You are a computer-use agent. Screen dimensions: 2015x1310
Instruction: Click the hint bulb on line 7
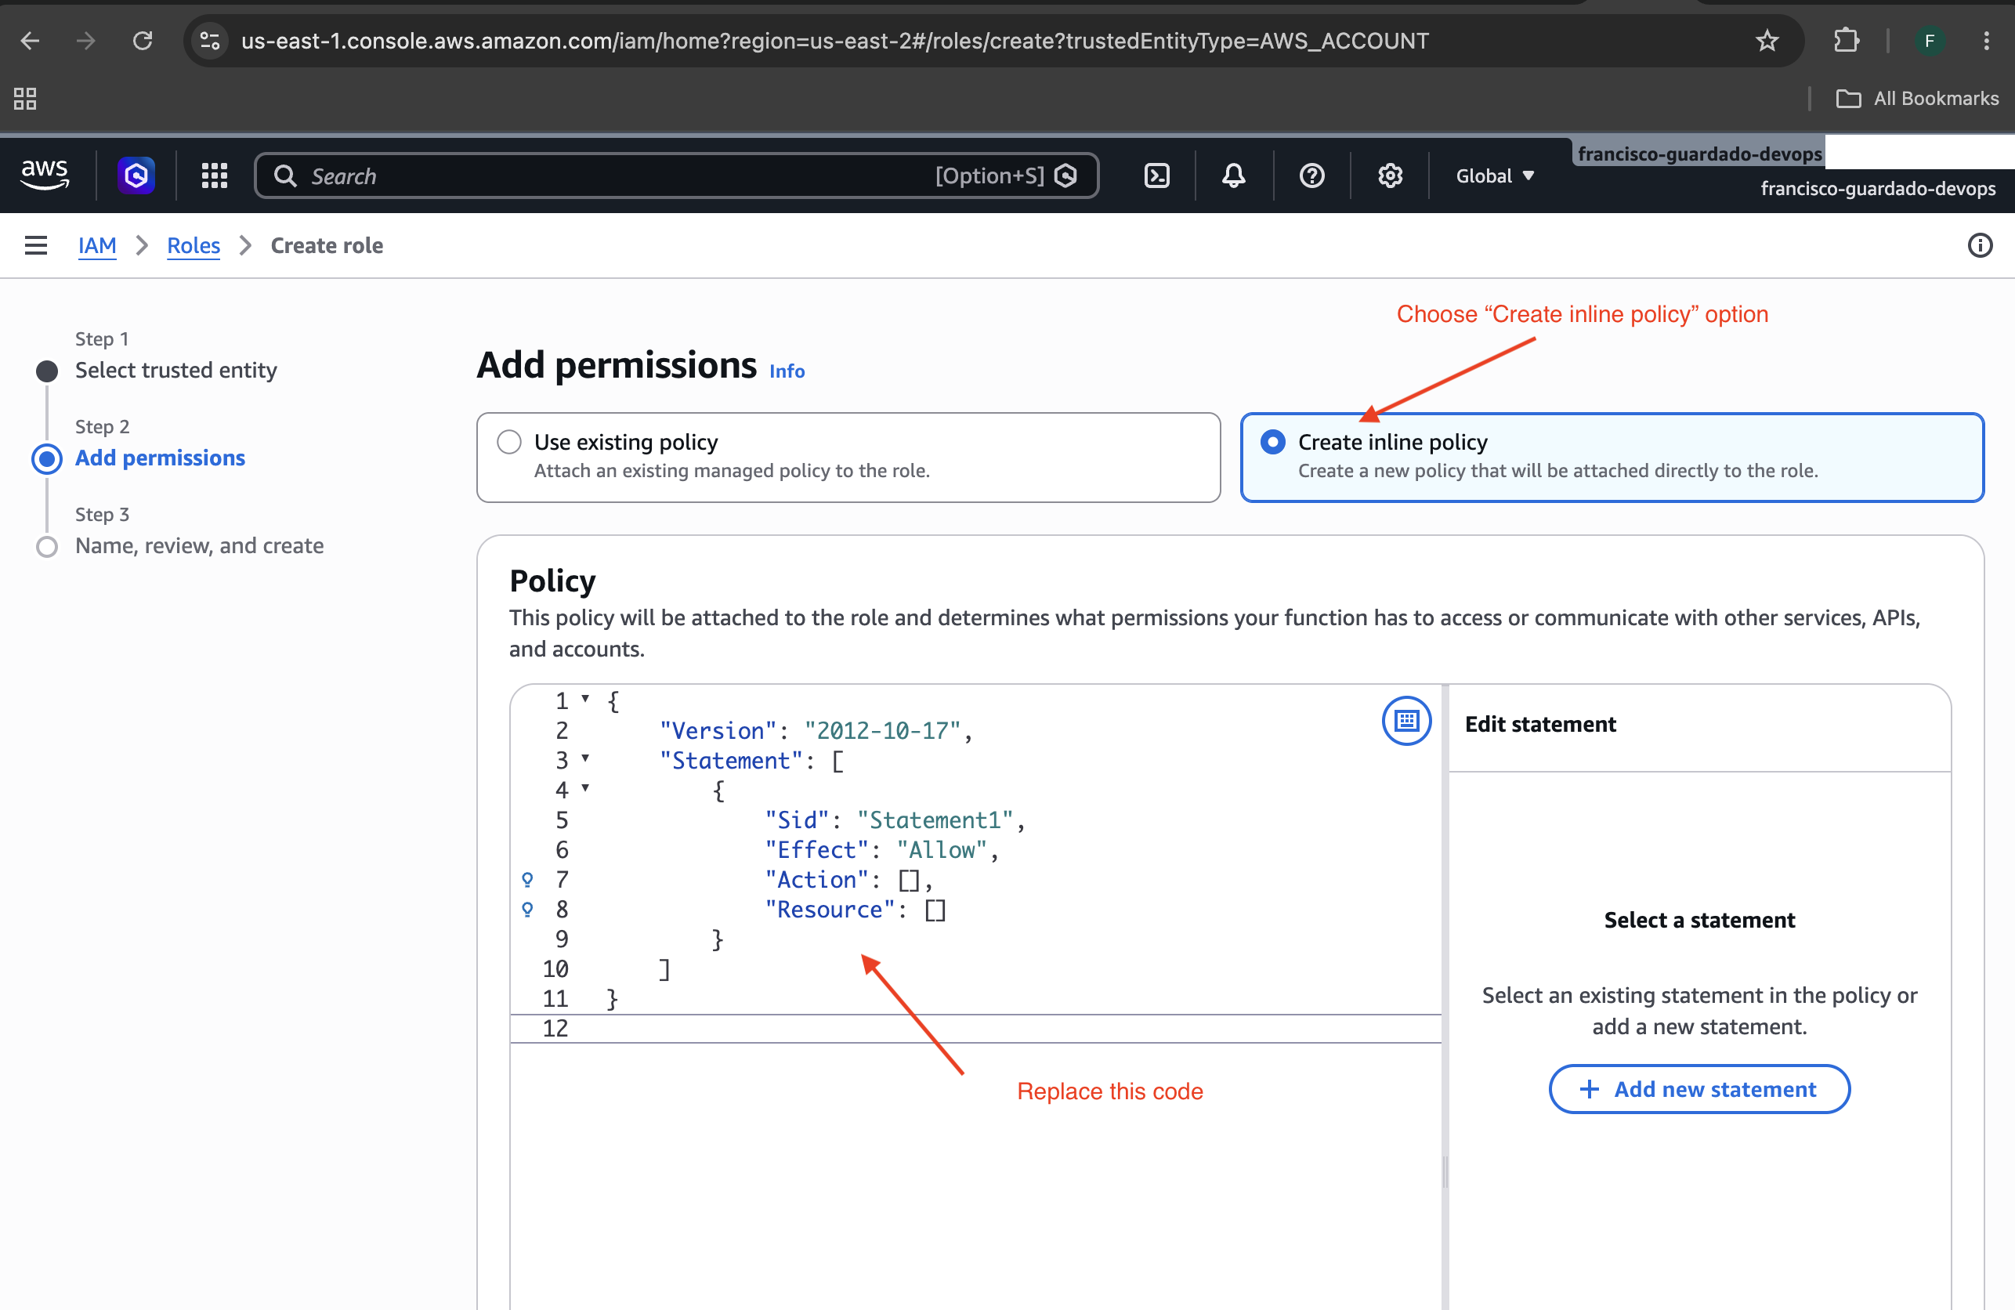(x=526, y=880)
